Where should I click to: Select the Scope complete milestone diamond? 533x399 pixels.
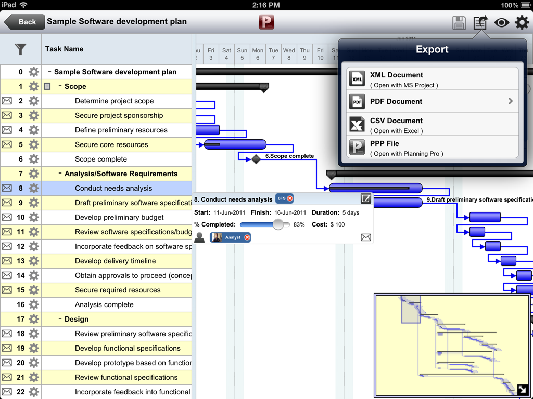[256, 159]
